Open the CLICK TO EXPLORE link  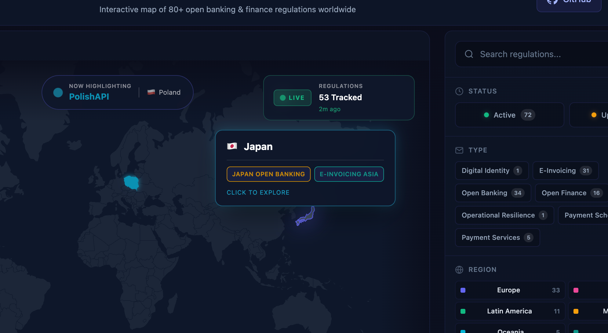[x=258, y=192]
